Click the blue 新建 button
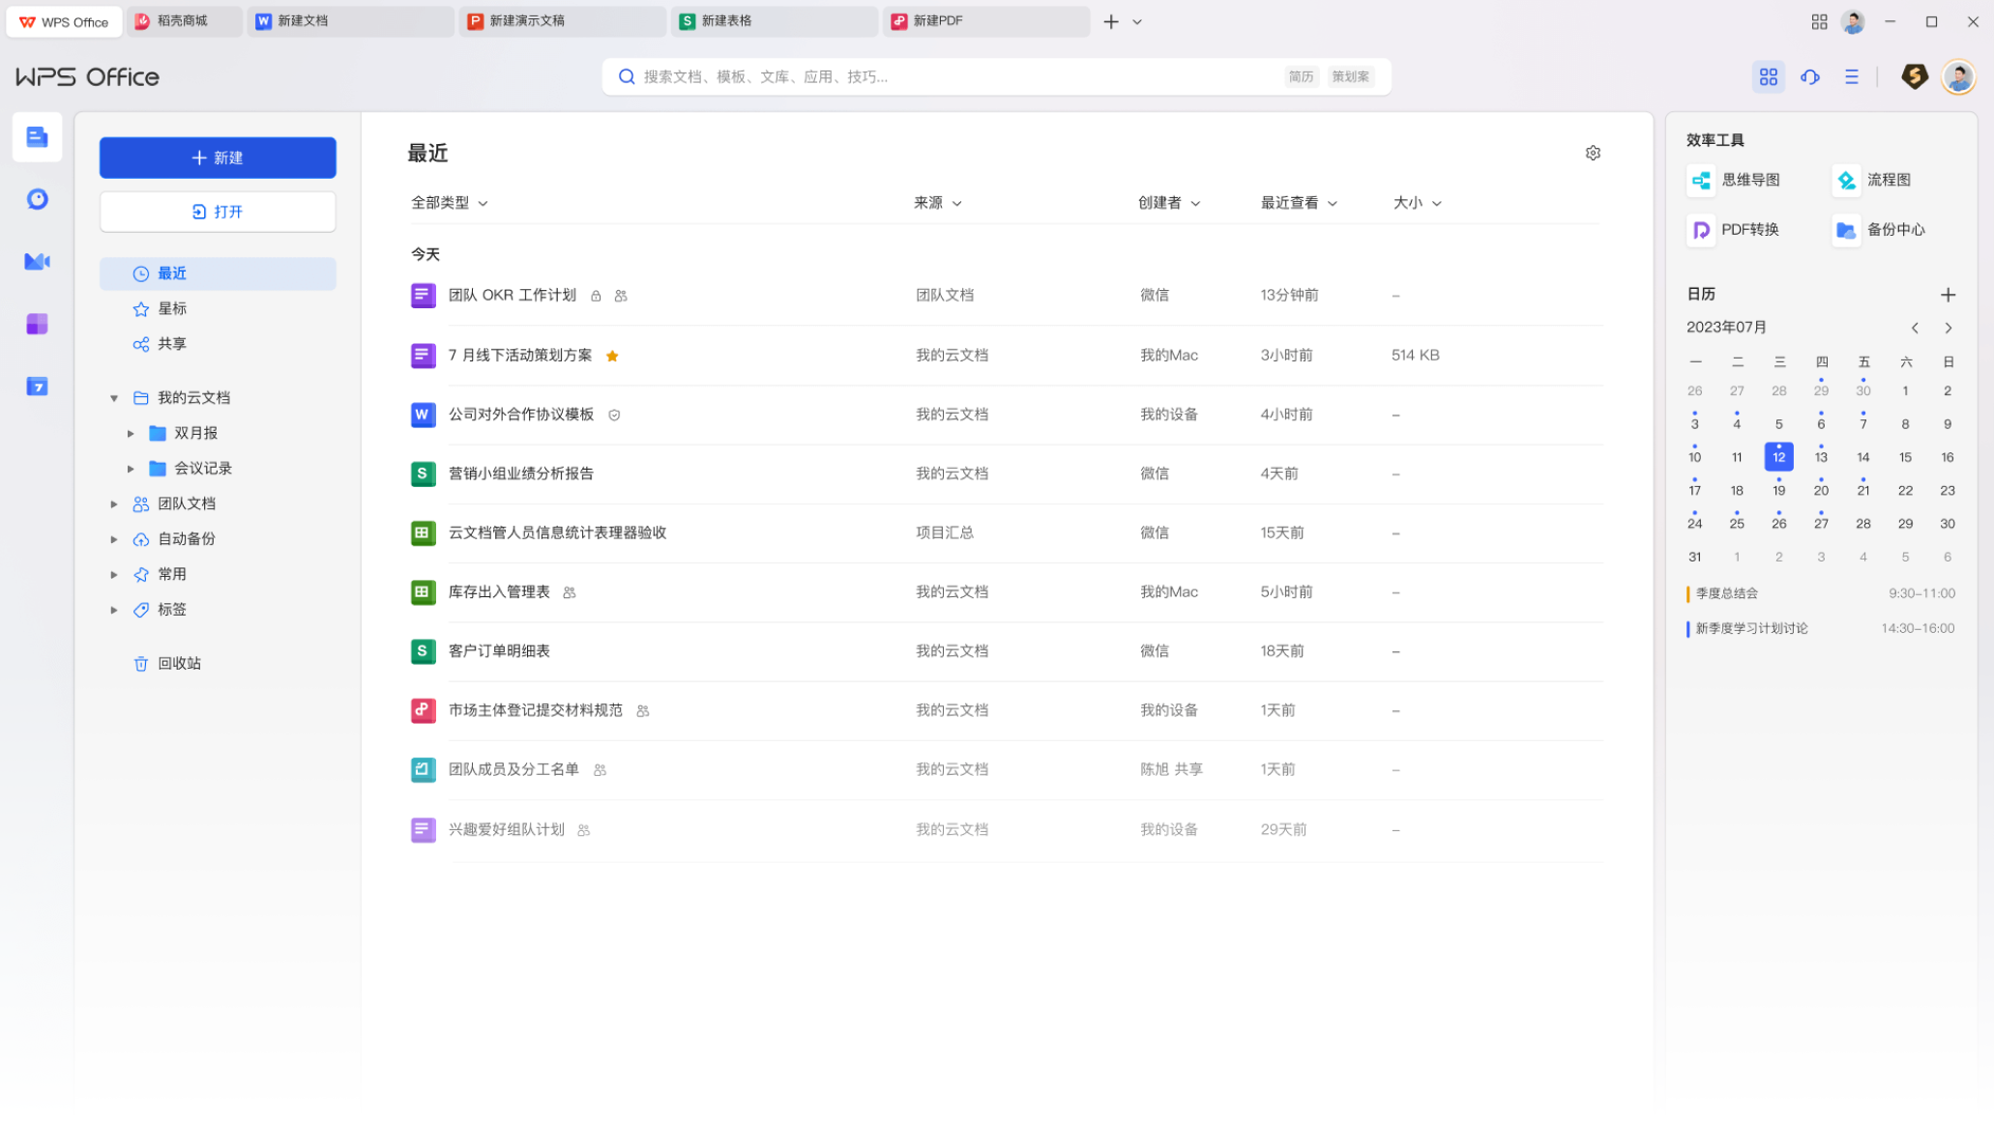The image size is (1994, 1121). [x=218, y=158]
